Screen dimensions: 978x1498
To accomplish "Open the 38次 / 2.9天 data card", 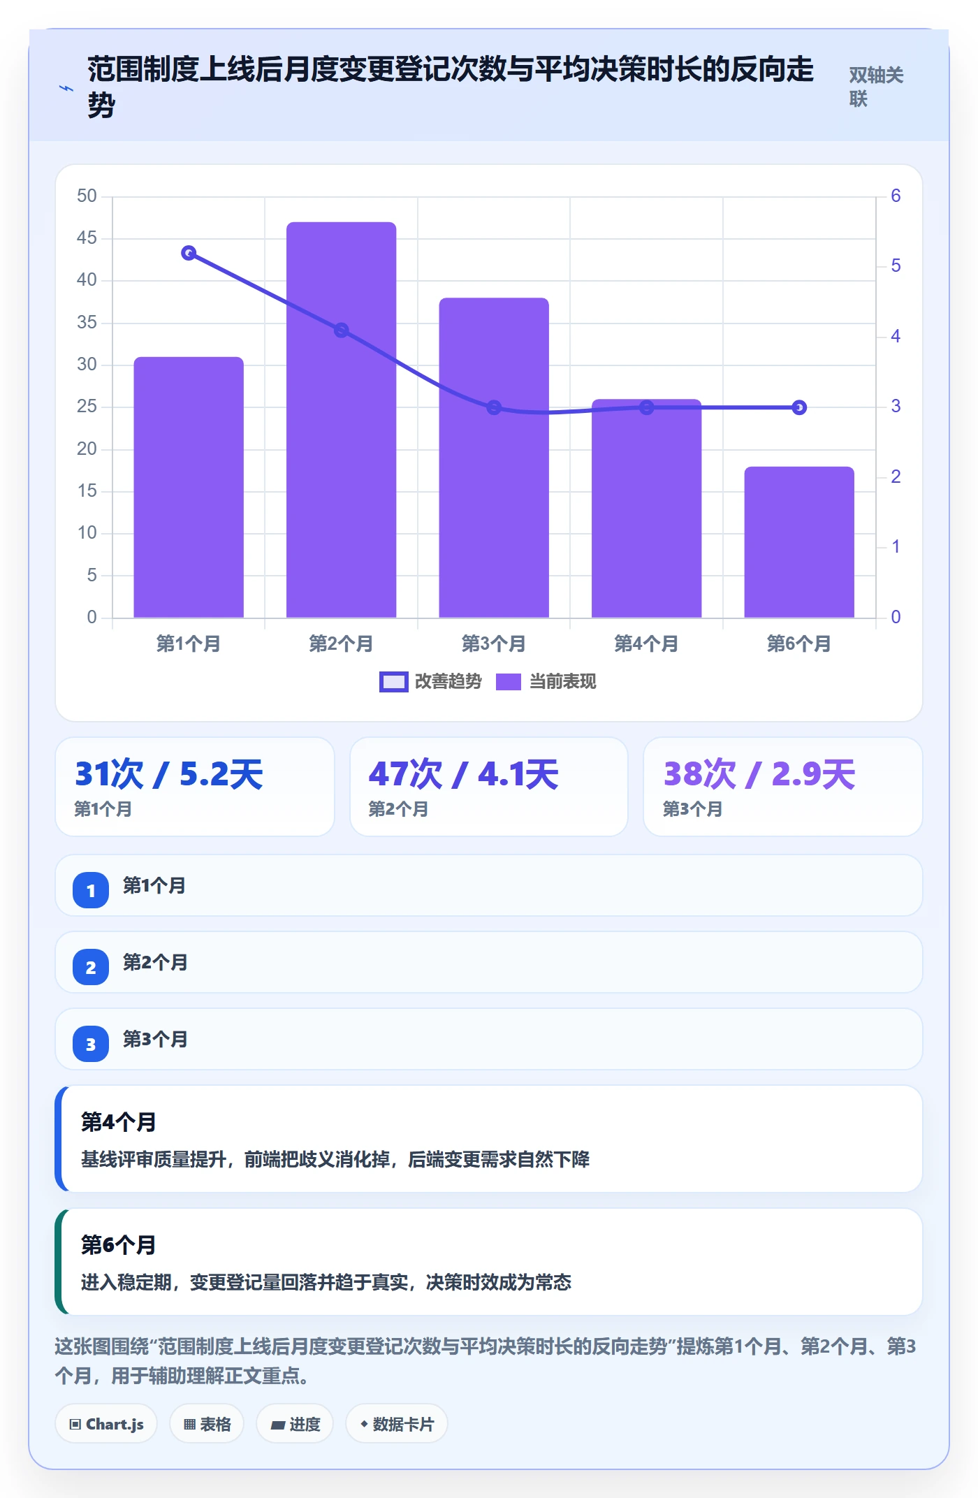I will [783, 787].
